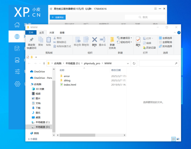Click the Paste clipboard icon
The height and width of the screenshot is (149, 191).
point(49,40)
